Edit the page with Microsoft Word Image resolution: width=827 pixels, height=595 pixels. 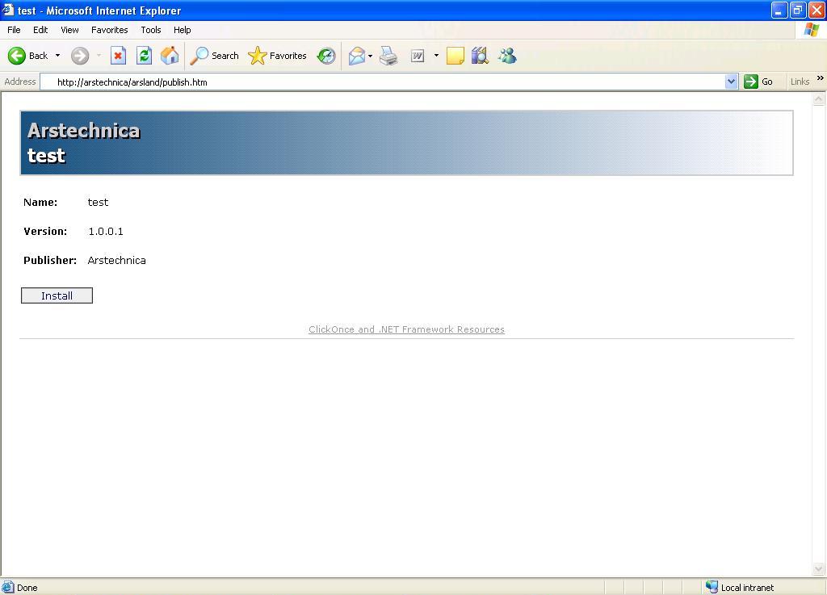click(418, 56)
